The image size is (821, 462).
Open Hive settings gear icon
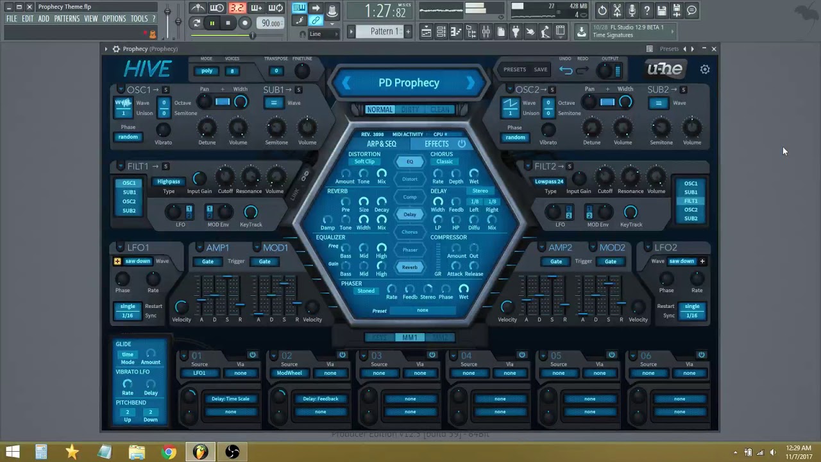pos(705,69)
